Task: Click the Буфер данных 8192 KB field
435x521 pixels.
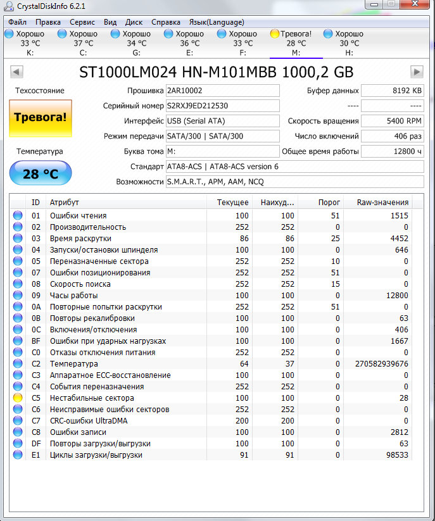Action: click(x=393, y=91)
